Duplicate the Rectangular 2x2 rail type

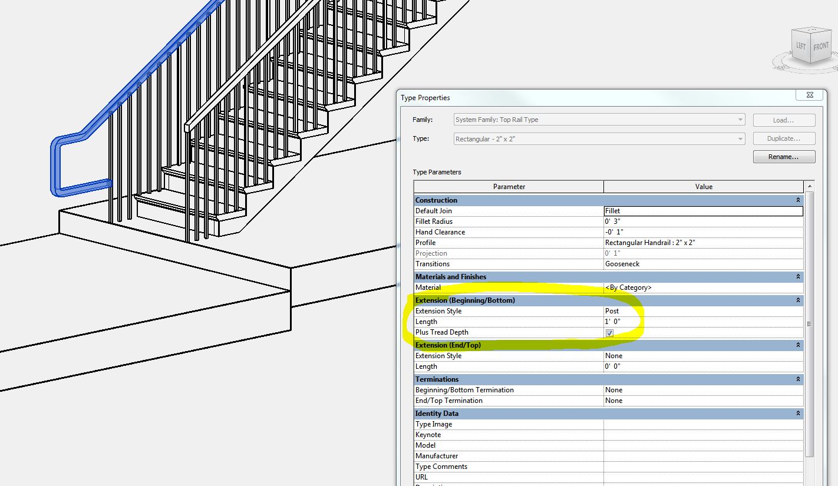point(784,138)
